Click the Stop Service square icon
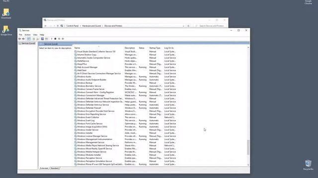The width and height of the screenshot is (318, 178). (55, 39)
